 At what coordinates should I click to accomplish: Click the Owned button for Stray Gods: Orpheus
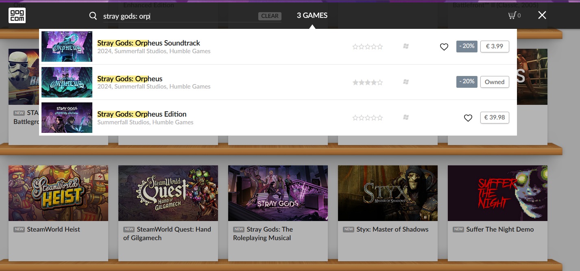[495, 82]
